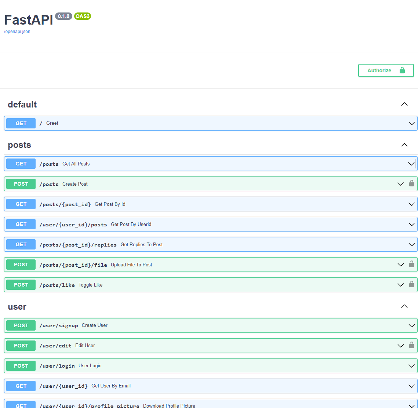Click the /user/edit path
418x408 pixels.
pyautogui.click(x=55, y=346)
